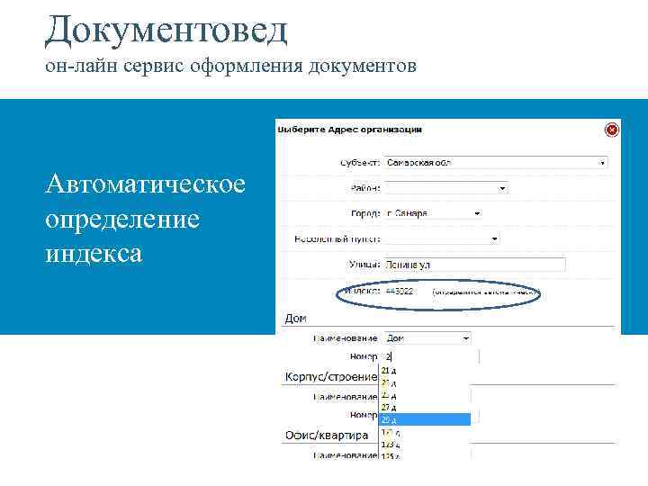The width and height of the screenshot is (648, 486).
Task: Pick the 27 д suggestion
Action: (425, 408)
